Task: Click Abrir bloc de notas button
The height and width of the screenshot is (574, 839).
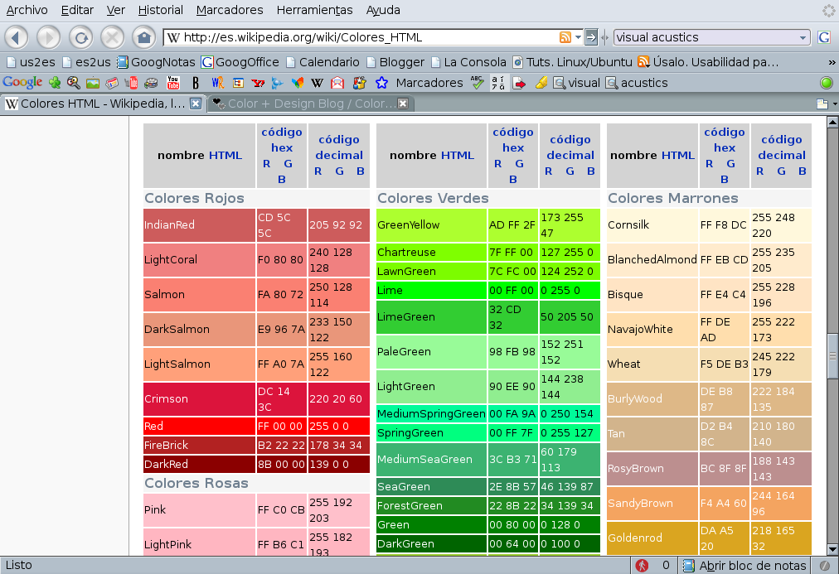Action: [x=744, y=565]
